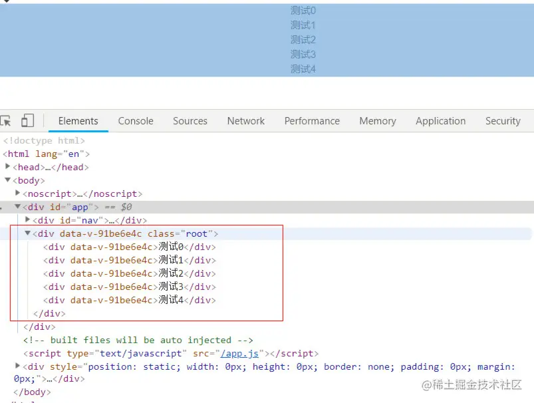Select the DOM node containing 测试1

tap(130, 260)
